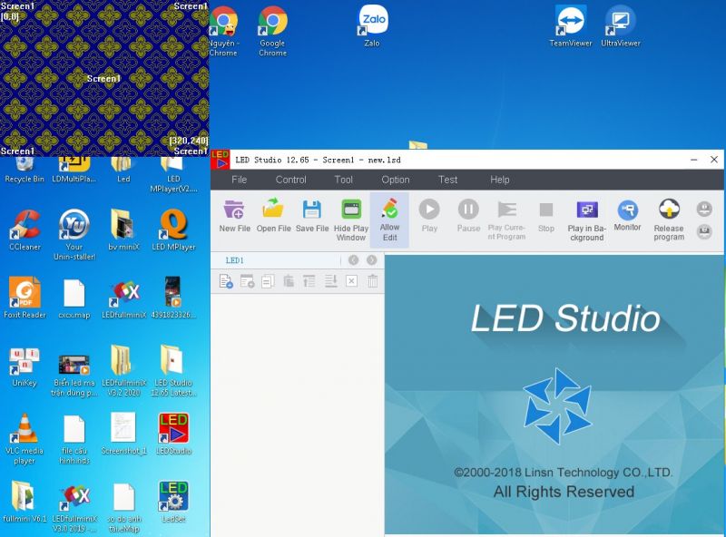726x537 pixels.
Task: Open the Option menu
Action: click(396, 180)
